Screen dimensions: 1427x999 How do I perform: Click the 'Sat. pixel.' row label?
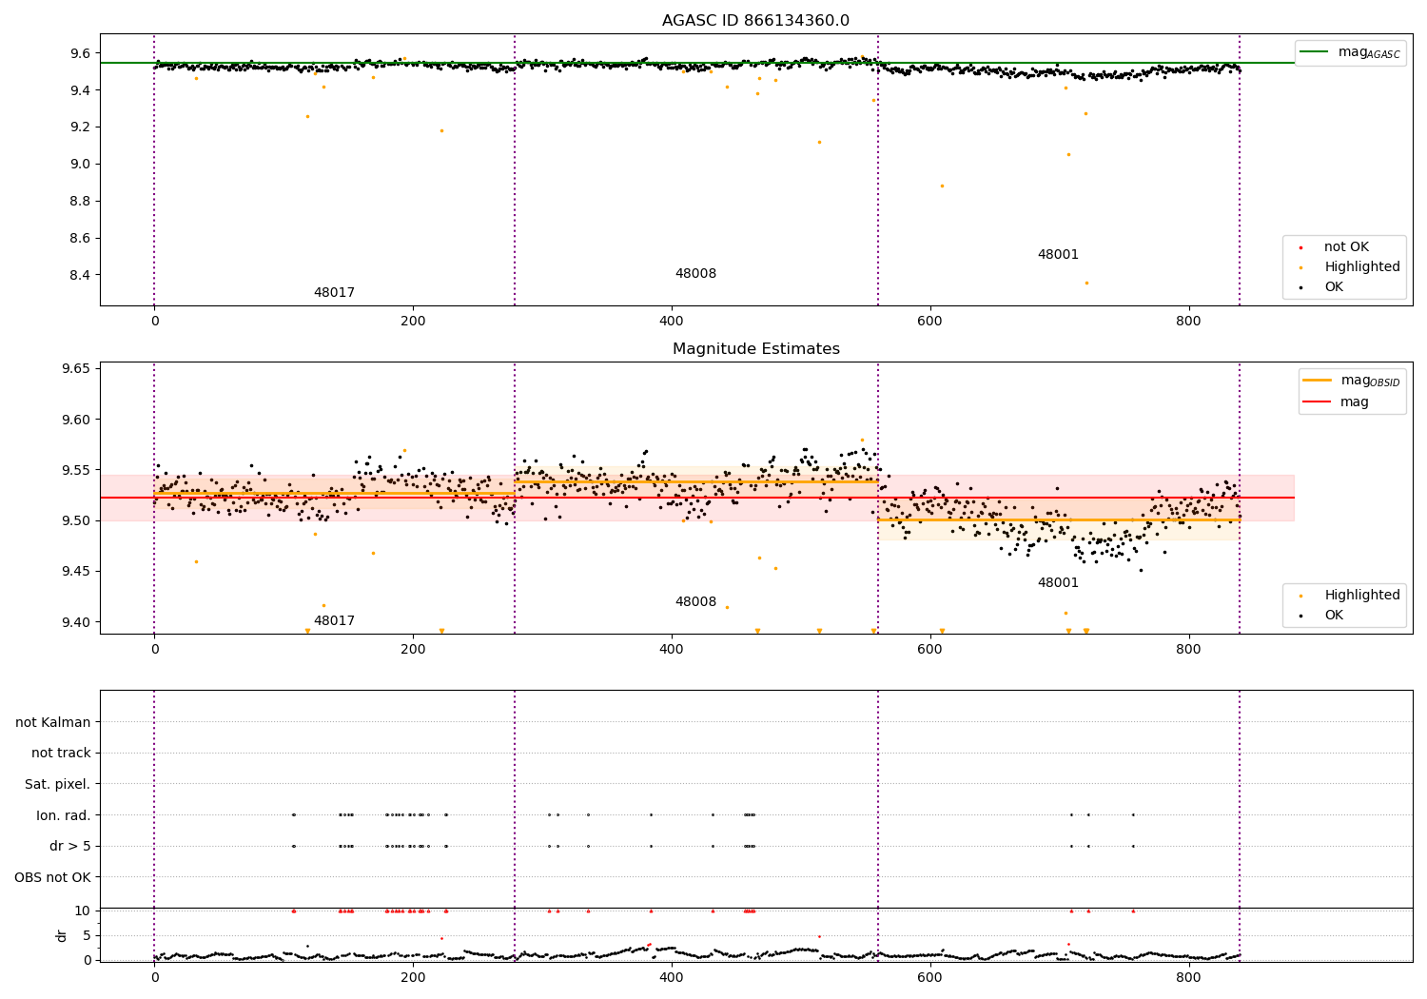[58, 785]
